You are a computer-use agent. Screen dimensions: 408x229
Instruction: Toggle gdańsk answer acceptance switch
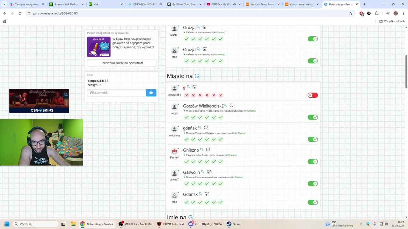pyautogui.click(x=313, y=139)
